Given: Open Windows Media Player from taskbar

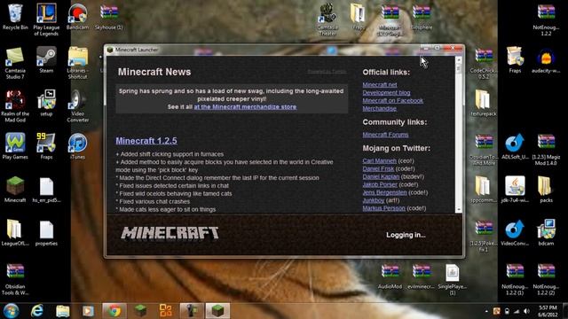Looking at the screenshot, I should pos(88,311).
